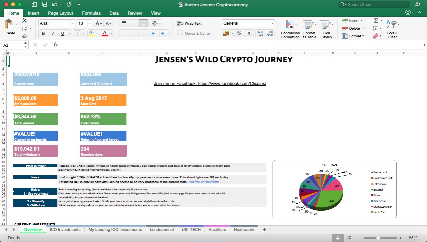The height and width of the screenshot is (242, 427).
Task: Open the Formulas ribbon tab
Action: click(x=91, y=13)
